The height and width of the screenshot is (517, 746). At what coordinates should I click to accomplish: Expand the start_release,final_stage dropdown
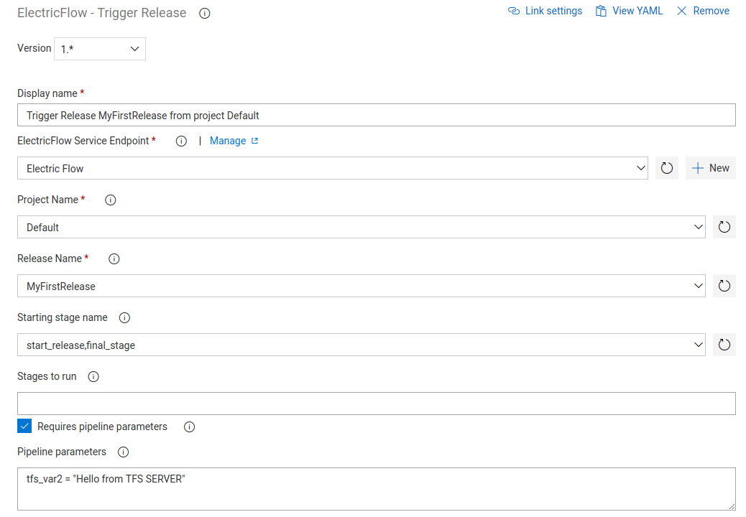(x=362, y=345)
